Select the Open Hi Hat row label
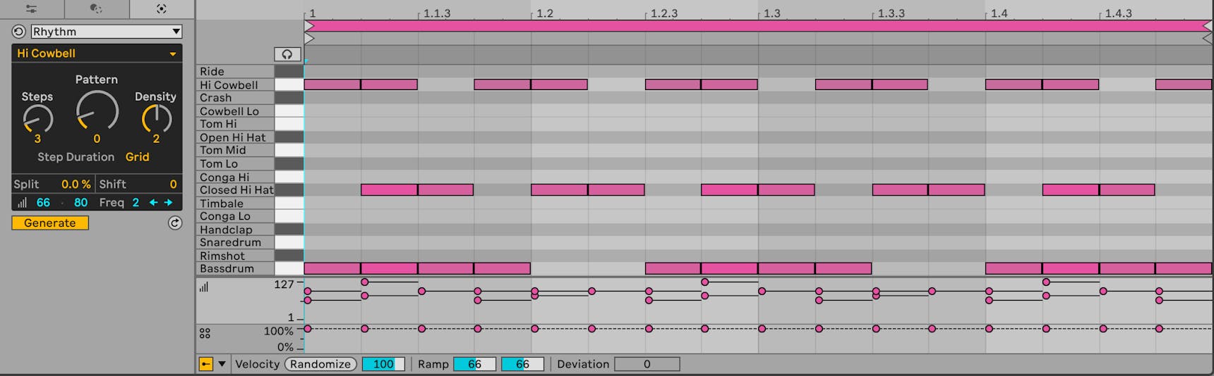The image size is (1214, 376). point(235,137)
